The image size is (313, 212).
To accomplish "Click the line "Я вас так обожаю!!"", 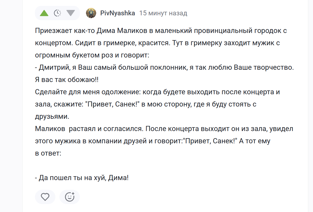I will pyautogui.click(x=67, y=80).
